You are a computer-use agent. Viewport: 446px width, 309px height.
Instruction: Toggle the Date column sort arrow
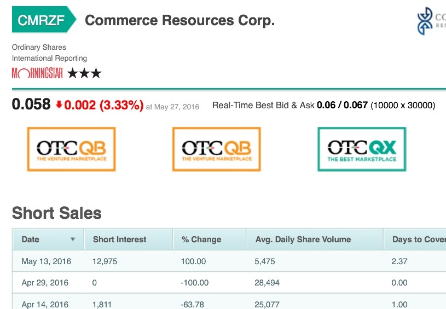73,240
